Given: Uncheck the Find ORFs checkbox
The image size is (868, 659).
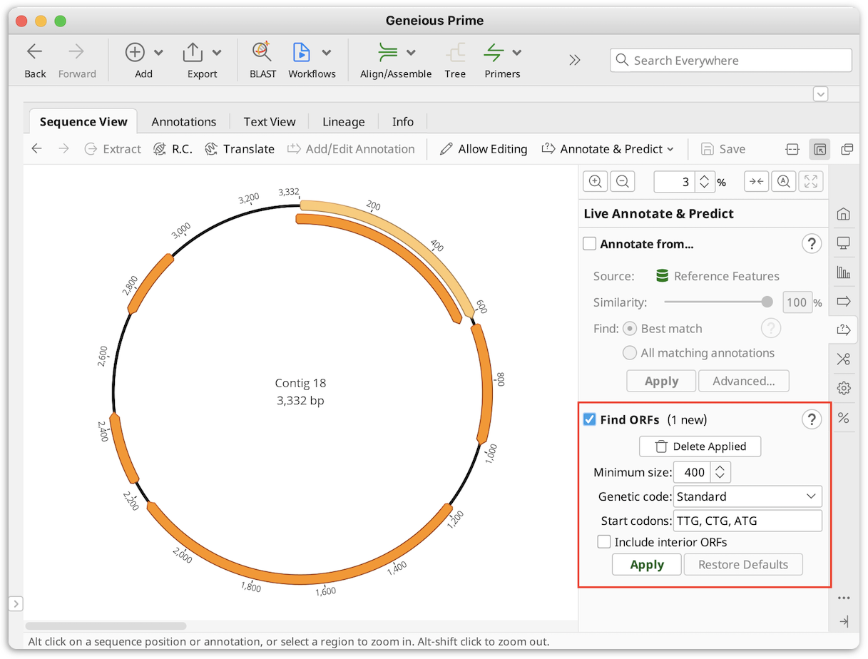Looking at the screenshot, I should [x=589, y=419].
